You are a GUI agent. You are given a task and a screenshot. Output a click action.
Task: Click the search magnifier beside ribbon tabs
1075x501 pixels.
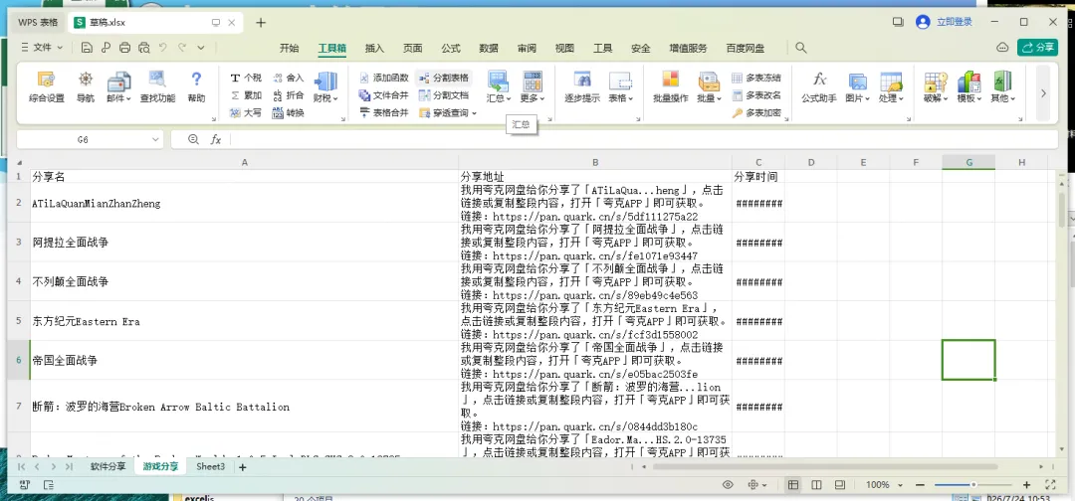(x=800, y=48)
